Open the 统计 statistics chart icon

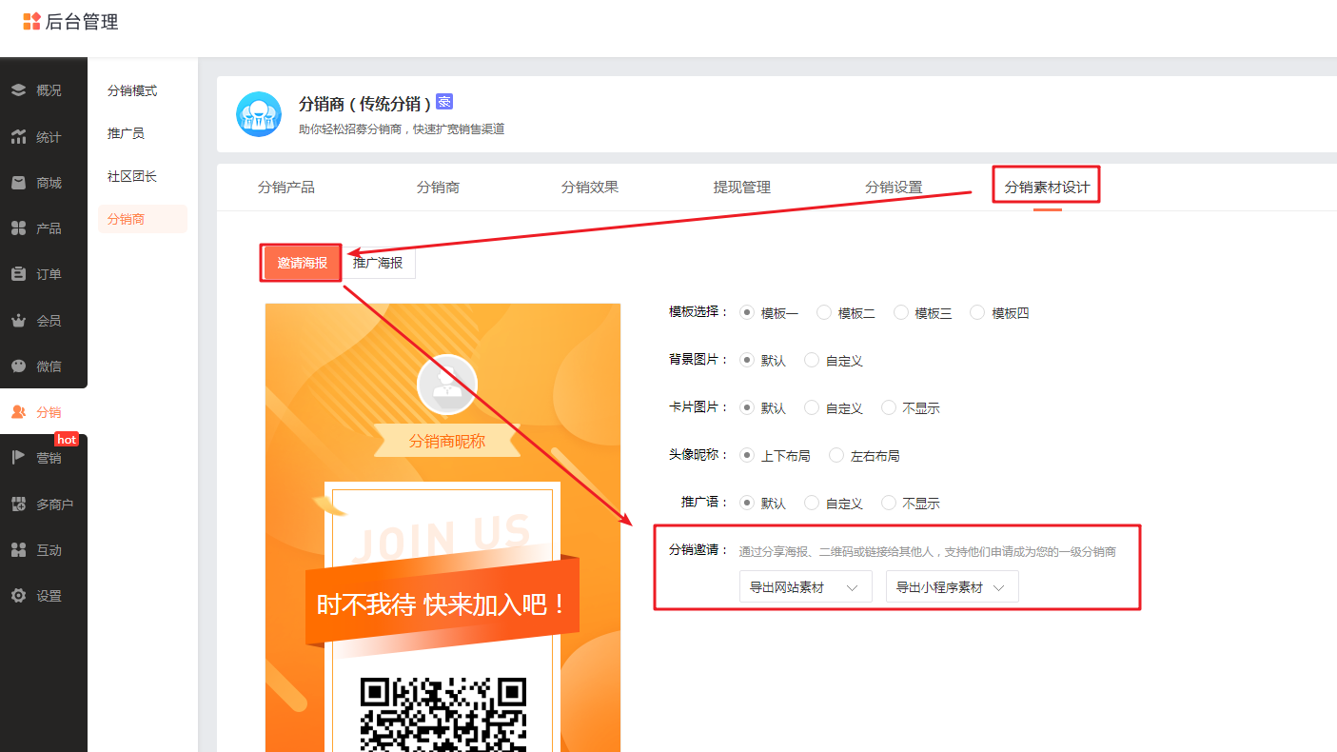tap(18, 137)
